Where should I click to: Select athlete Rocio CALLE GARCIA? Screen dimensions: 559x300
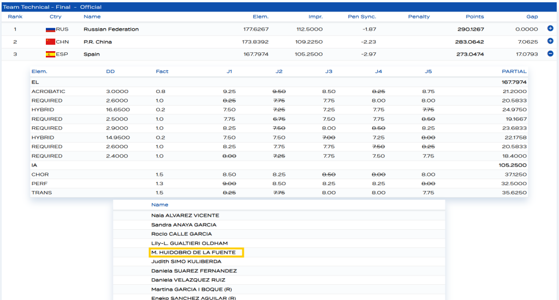[x=181, y=234]
